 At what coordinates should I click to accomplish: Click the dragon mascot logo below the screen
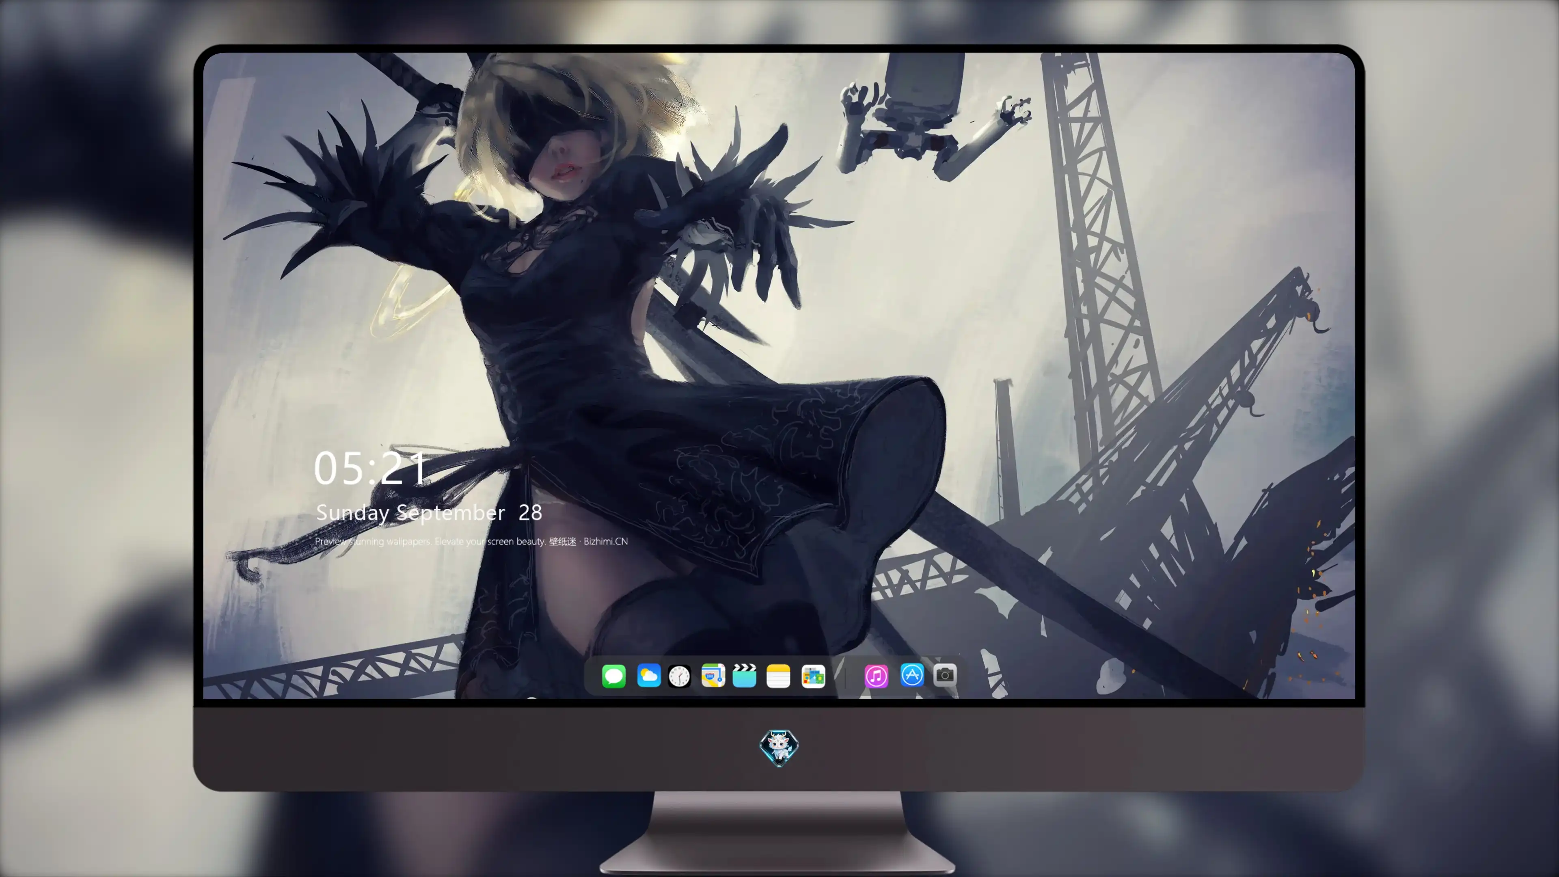click(779, 747)
